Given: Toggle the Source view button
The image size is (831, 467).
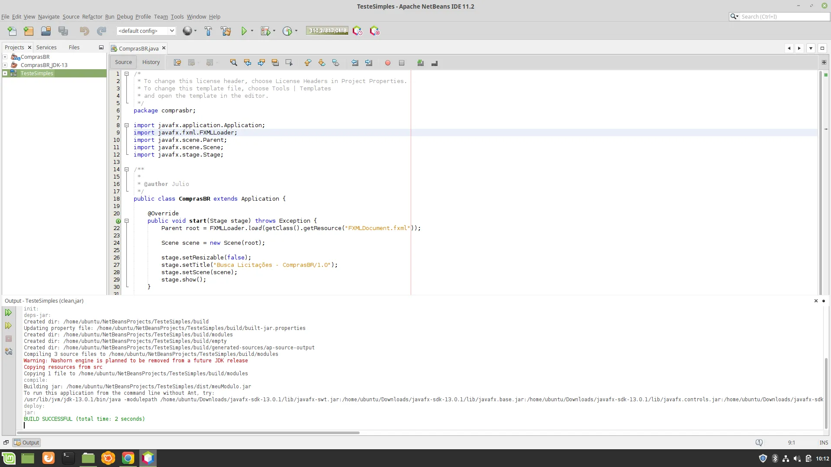Looking at the screenshot, I should (x=123, y=62).
